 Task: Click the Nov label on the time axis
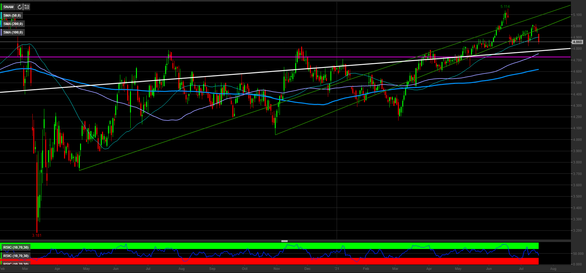277,269
